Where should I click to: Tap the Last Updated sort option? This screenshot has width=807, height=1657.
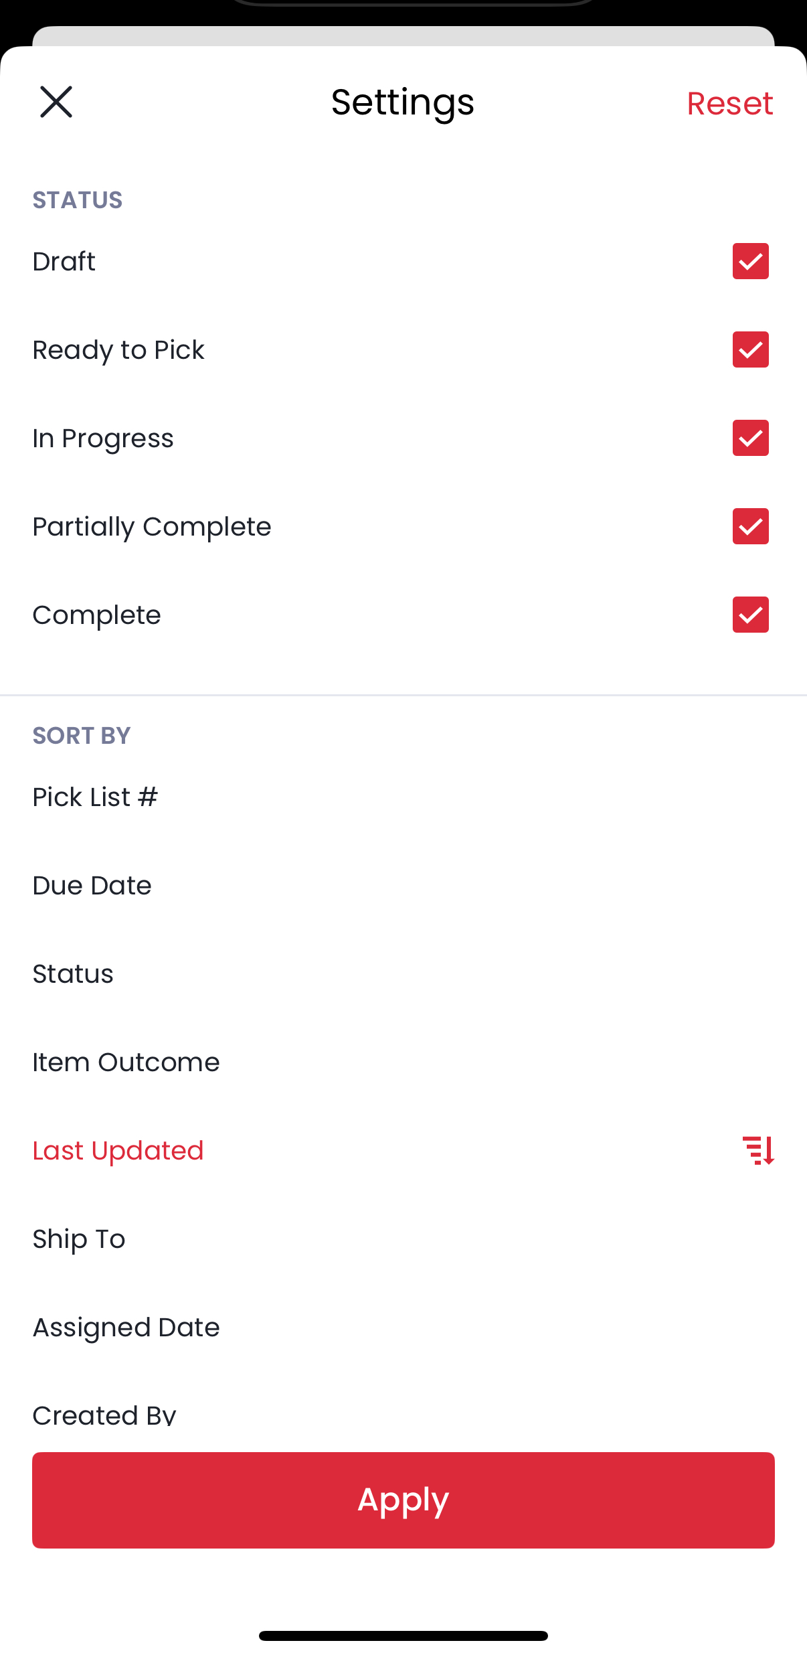(118, 1151)
